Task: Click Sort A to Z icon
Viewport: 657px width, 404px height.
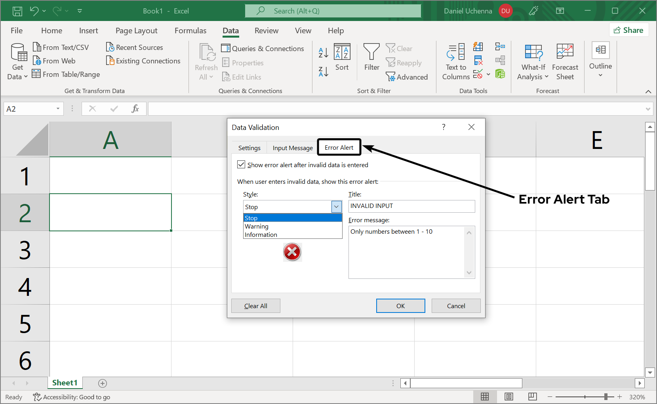Action: click(323, 52)
